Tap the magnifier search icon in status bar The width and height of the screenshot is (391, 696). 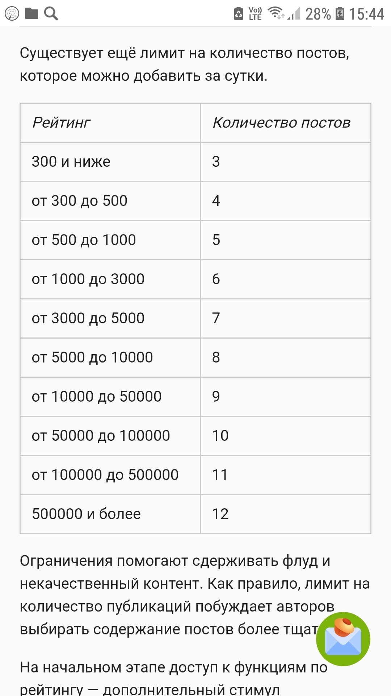51,14
